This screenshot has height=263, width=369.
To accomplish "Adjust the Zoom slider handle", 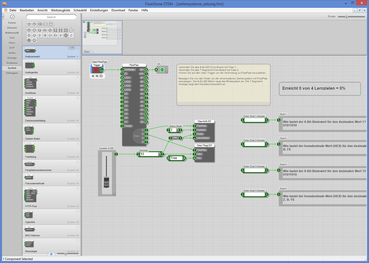I will click(346, 17).
